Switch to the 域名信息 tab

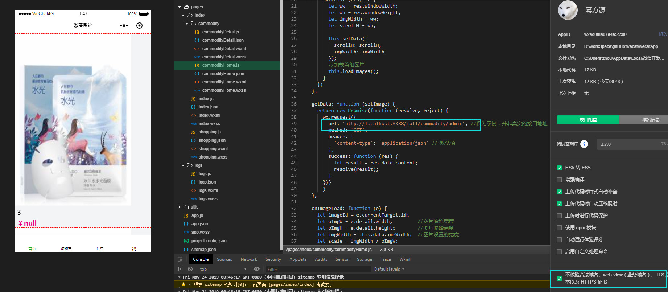[x=650, y=120]
